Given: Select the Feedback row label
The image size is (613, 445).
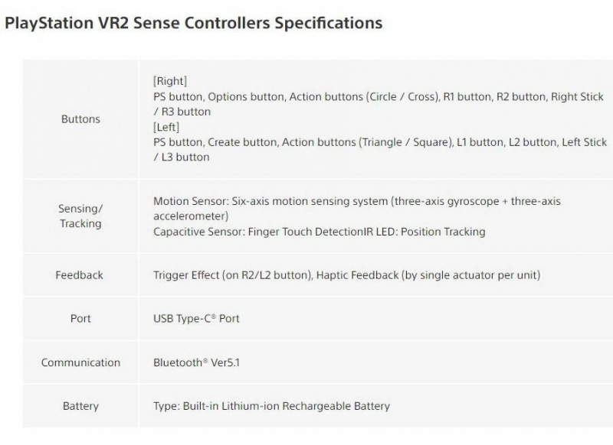Looking at the screenshot, I should [79, 274].
